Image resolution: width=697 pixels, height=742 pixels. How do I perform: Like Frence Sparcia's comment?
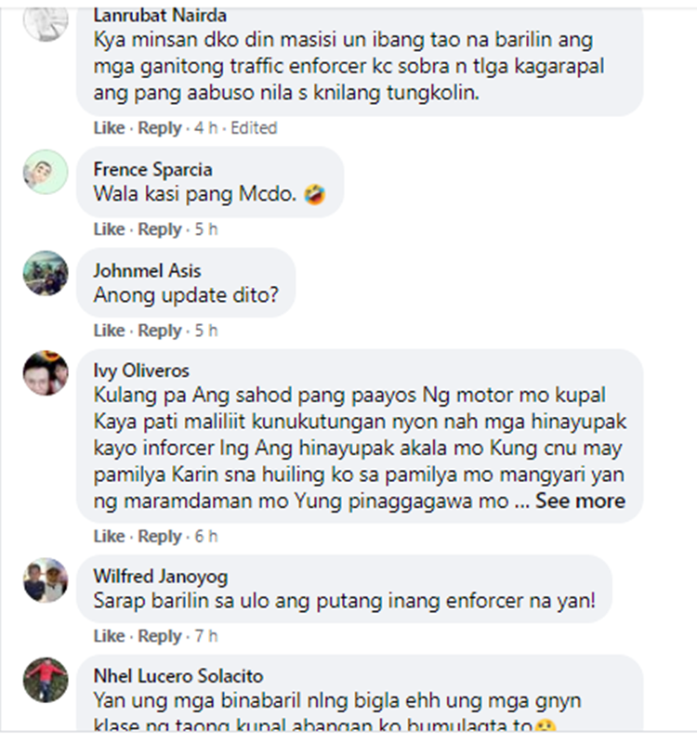[109, 229]
